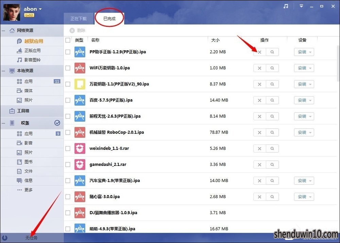This screenshot has width=340, height=243.
Task: Check the 万能钥匙-1.1 row checkbox
Action: (x=68, y=84)
